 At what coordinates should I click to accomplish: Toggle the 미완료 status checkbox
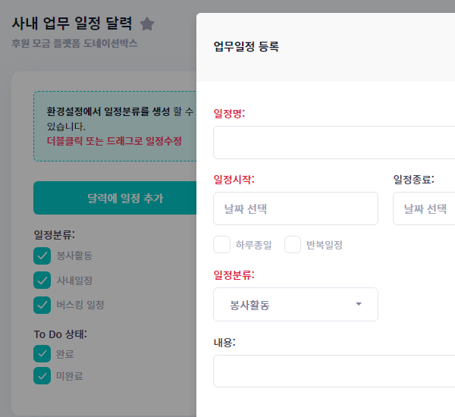pyautogui.click(x=42, y=375)
